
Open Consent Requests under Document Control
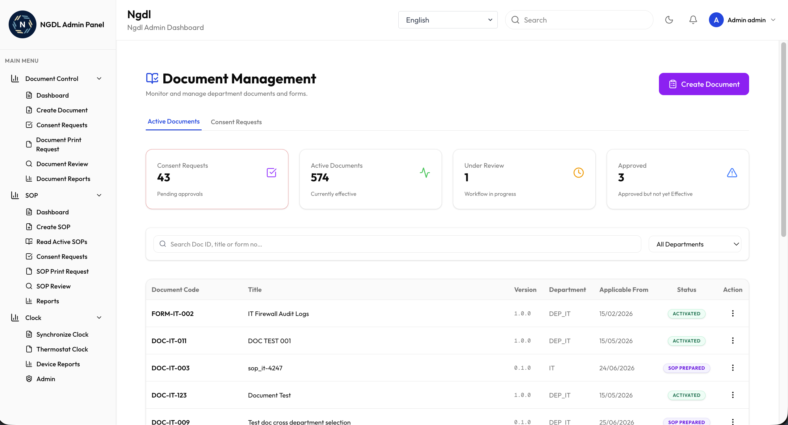(62, 125)
